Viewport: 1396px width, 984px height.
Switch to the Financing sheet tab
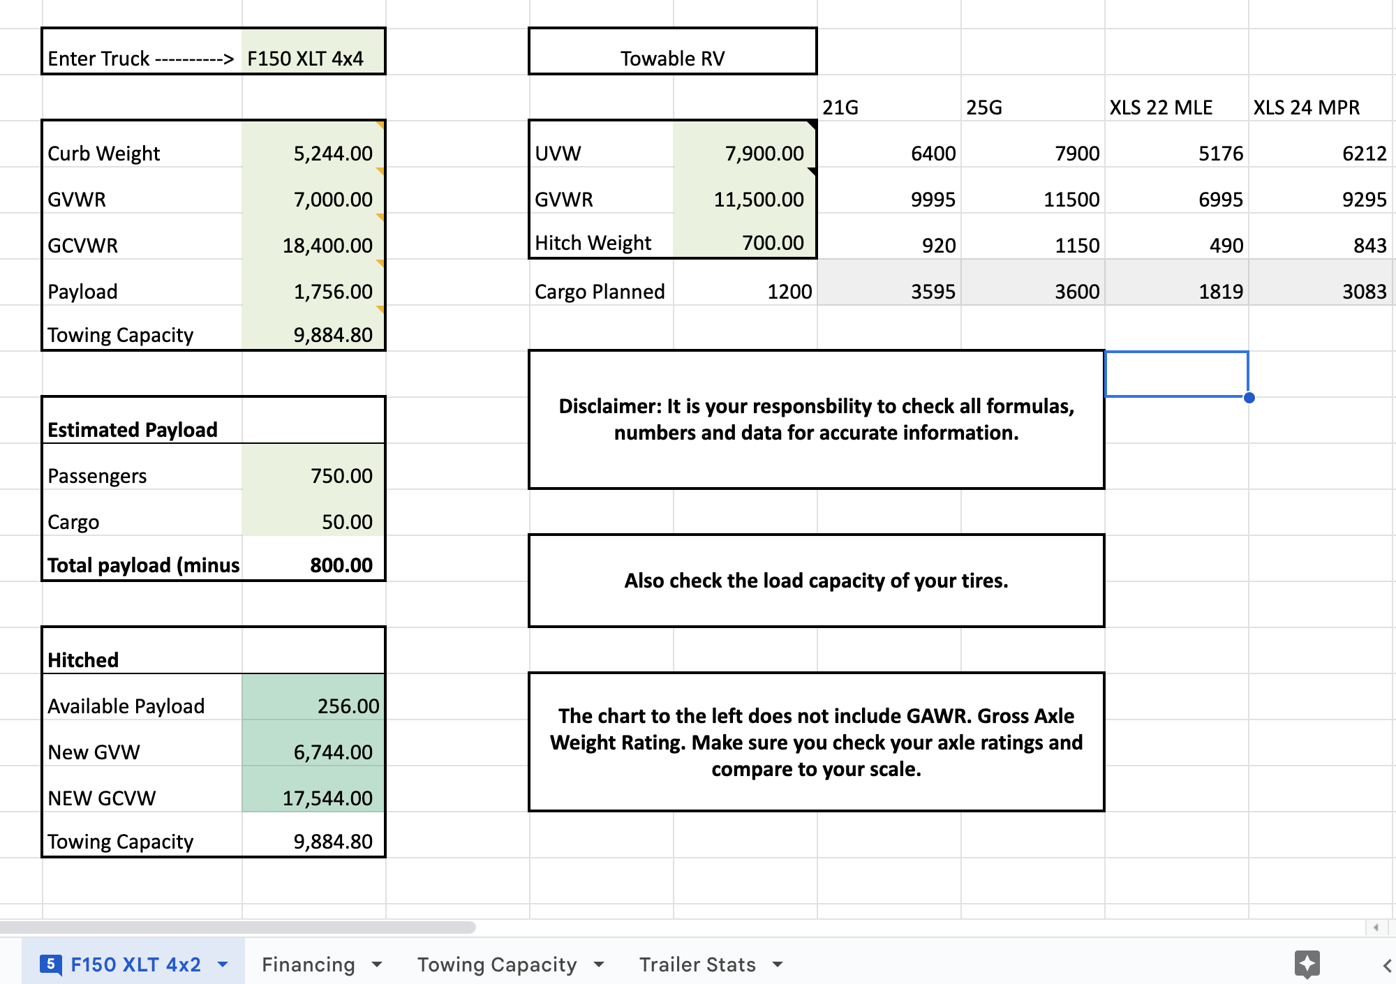(309, 964)
